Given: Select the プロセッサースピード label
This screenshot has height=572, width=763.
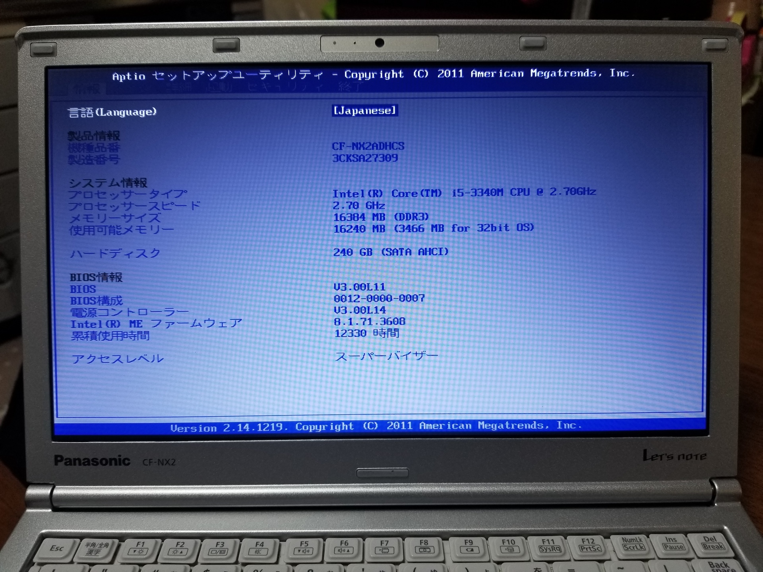Looking at the screenshot, I should pyautogui.click(x=134, y=206).
